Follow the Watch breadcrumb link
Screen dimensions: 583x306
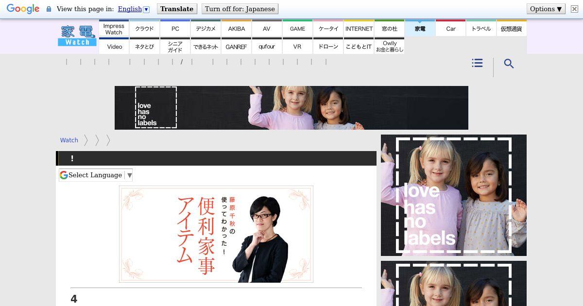(69, 140)
